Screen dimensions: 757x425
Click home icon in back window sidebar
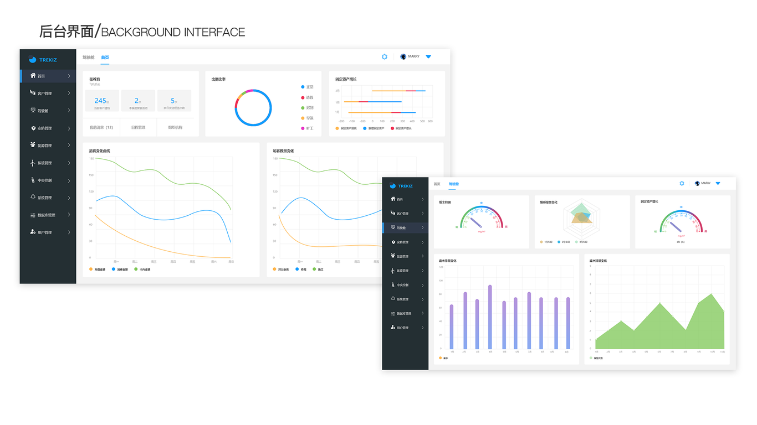pos(33,76)
